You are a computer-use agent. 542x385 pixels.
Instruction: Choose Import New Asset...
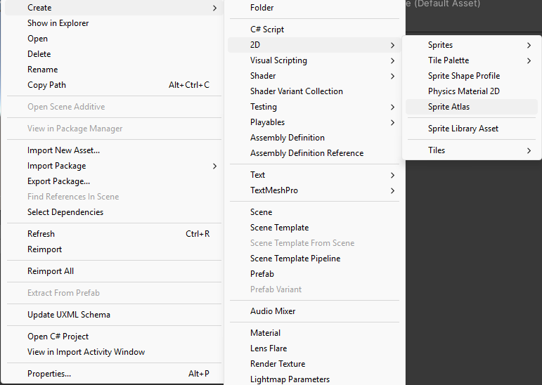(114, 150)
